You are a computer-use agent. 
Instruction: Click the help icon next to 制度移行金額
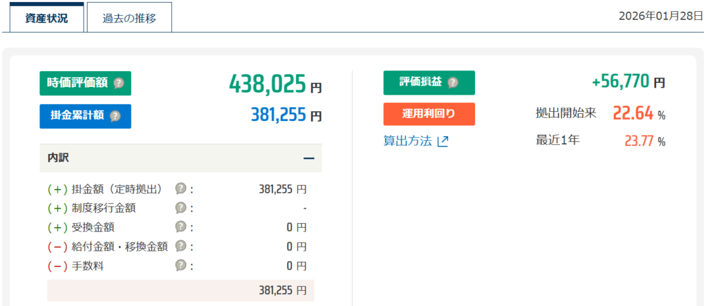(x=180, y=207)
